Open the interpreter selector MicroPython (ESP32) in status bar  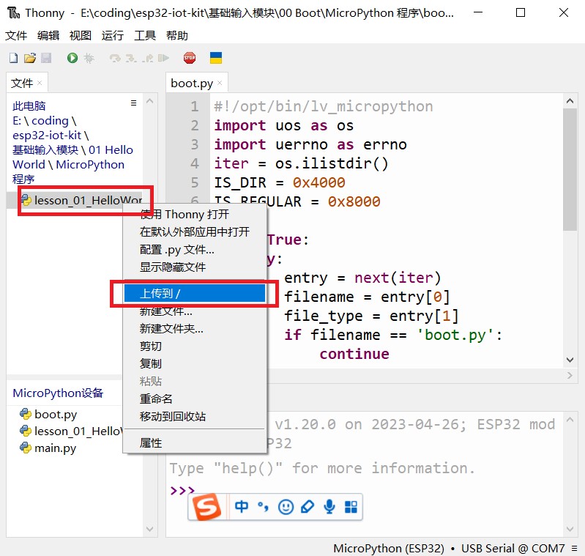388,548
